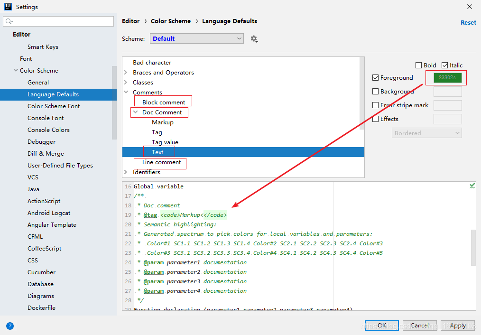Image resolution: width=481 pixels, height=335 pixels.
Task: Toggle the Foreground checkbox
Action: coord(375,78)
